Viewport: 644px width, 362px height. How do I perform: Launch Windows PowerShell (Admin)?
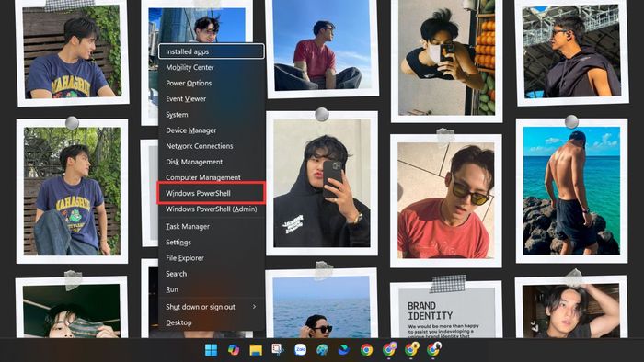click(x=211, y=209)
